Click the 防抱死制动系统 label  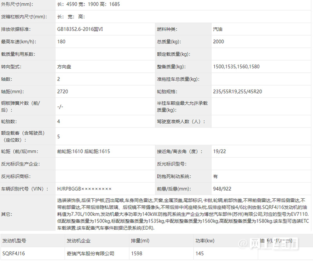[174, 176]
